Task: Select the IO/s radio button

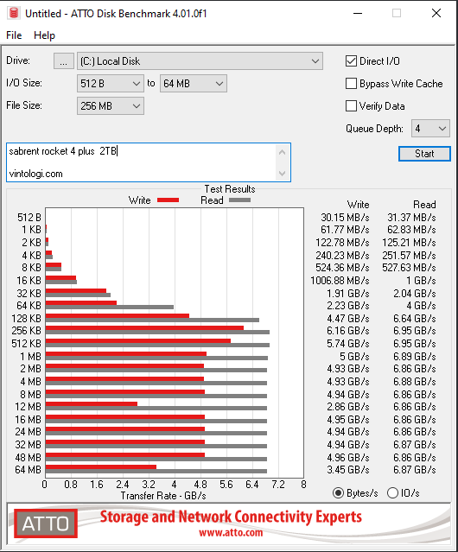Action: pos(392,493)
